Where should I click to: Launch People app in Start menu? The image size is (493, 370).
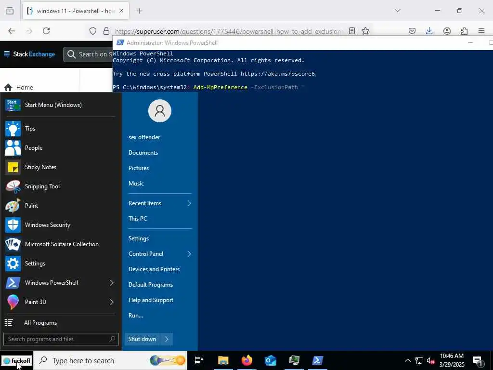tap(60, 148)
